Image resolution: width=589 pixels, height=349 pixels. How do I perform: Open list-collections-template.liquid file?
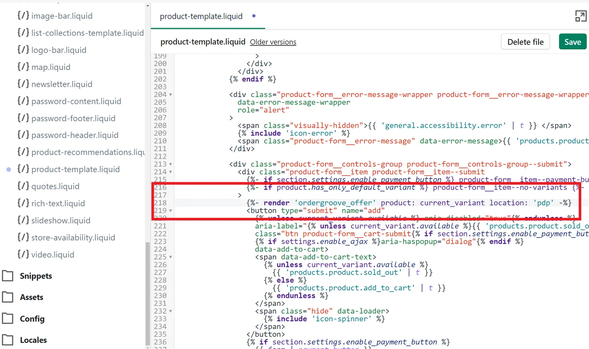click(x=88, y=33)
